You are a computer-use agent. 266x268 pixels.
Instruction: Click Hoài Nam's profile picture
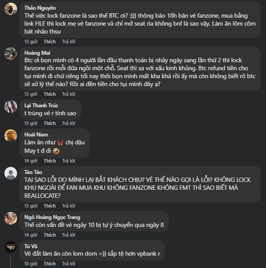tap(11, 135)
